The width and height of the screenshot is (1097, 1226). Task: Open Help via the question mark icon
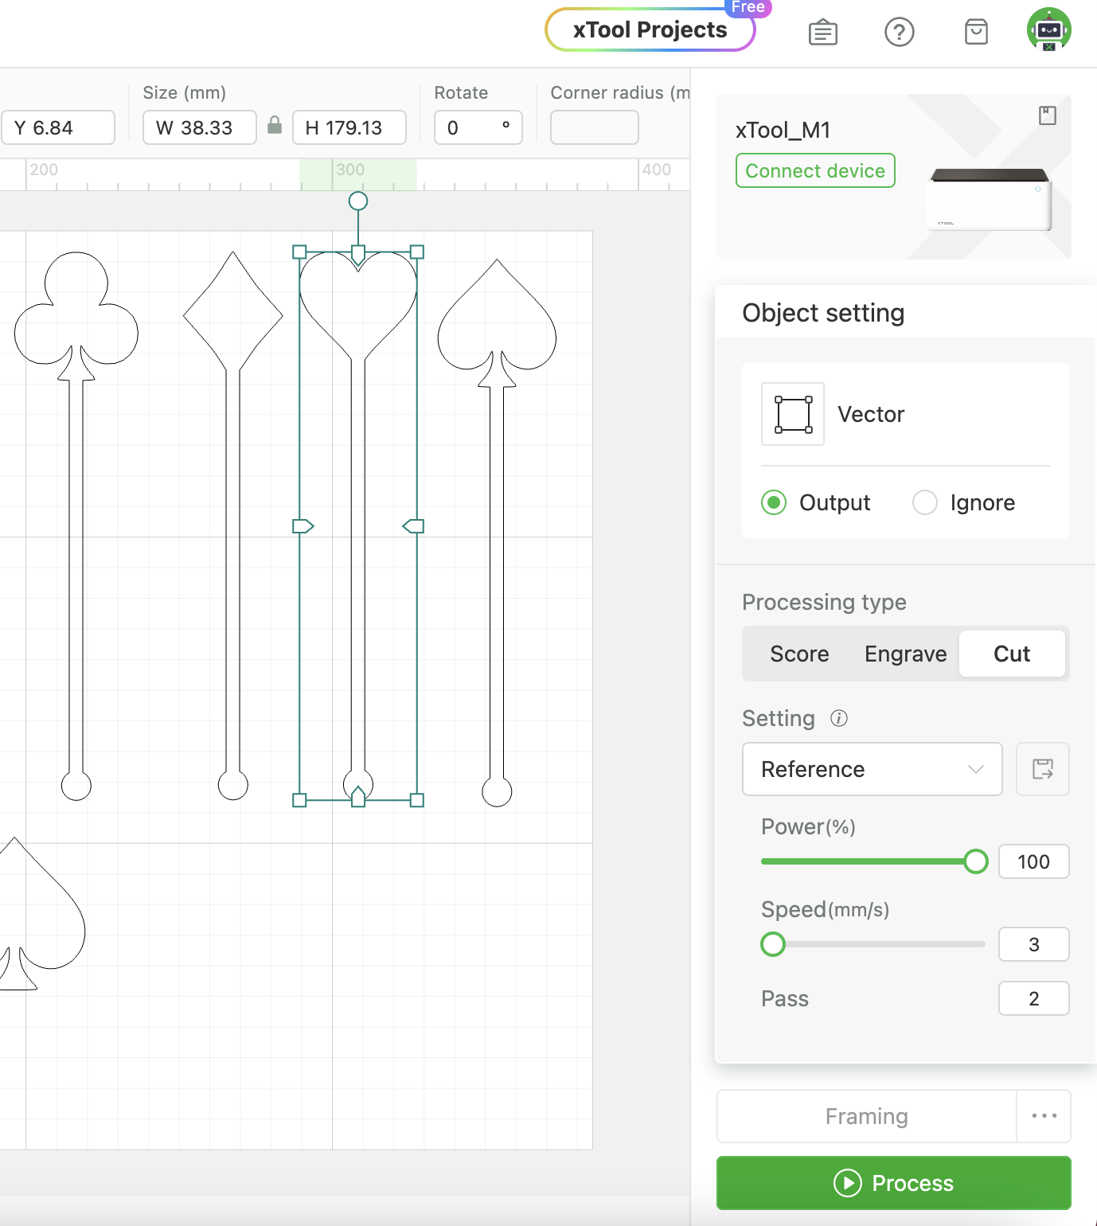click(x=900, y=32)
